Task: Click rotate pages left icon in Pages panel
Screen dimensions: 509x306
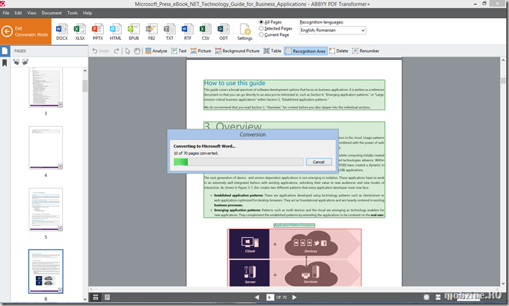Action: pos(16,61)
